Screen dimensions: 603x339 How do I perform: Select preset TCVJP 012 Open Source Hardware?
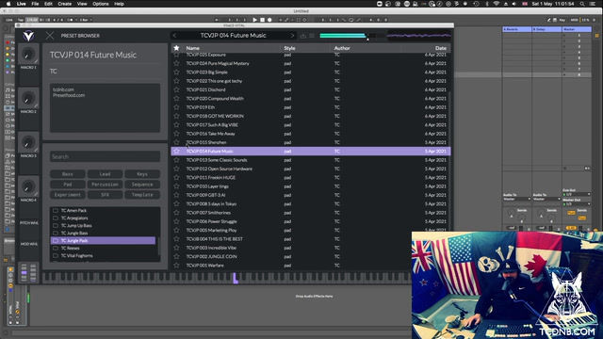pos(311,169)
